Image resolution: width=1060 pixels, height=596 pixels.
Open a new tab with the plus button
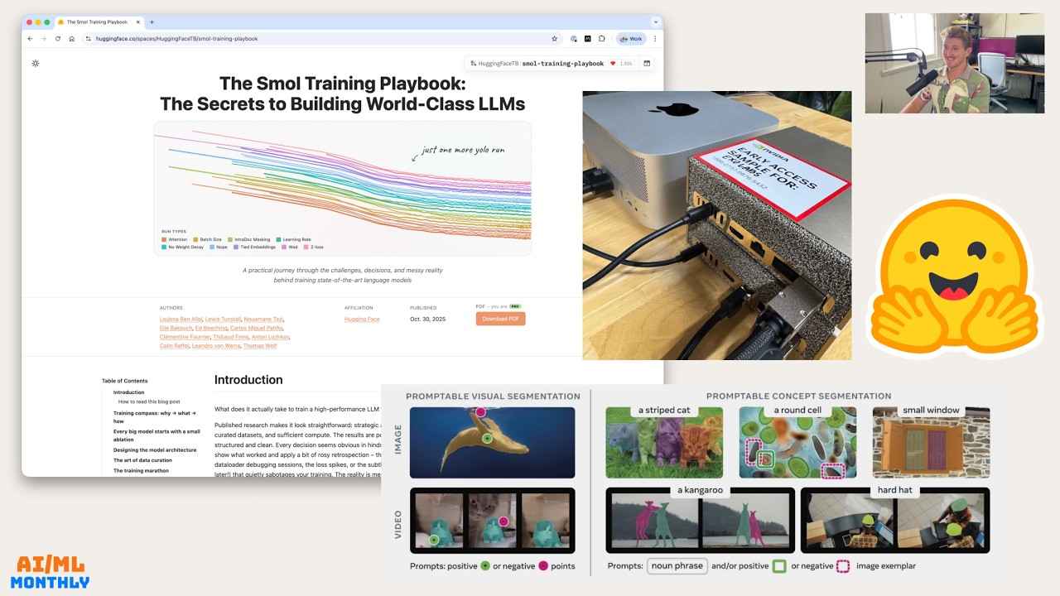point(152,22)
